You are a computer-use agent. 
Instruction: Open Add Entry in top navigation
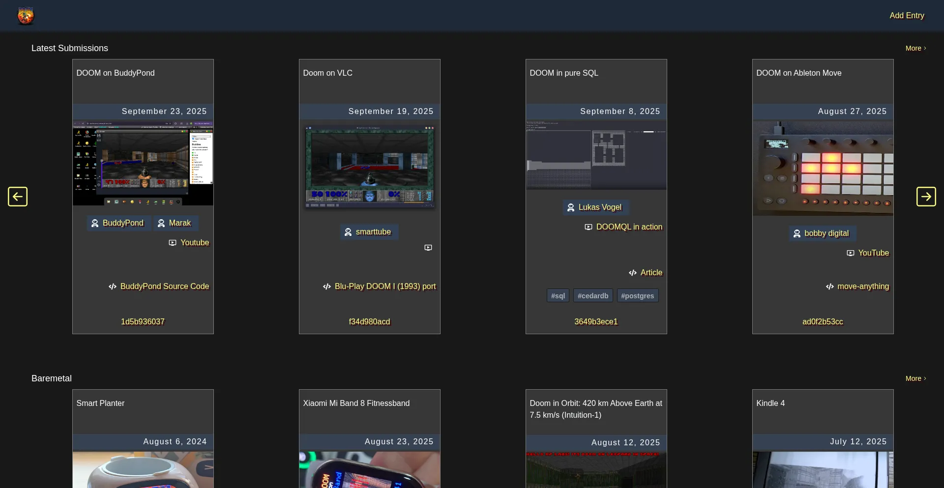907,16
